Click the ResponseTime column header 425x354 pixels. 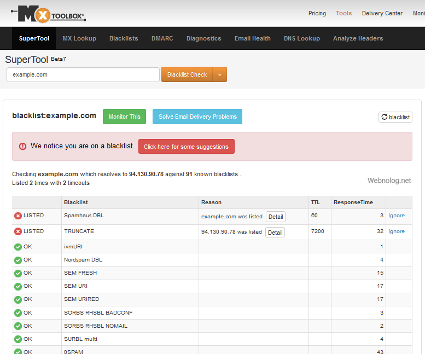coord(353,202)
